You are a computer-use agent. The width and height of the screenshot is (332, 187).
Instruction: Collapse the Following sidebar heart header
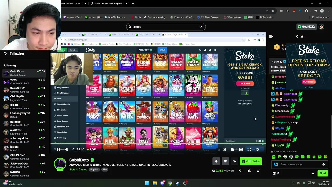click(x=5, y=54)
